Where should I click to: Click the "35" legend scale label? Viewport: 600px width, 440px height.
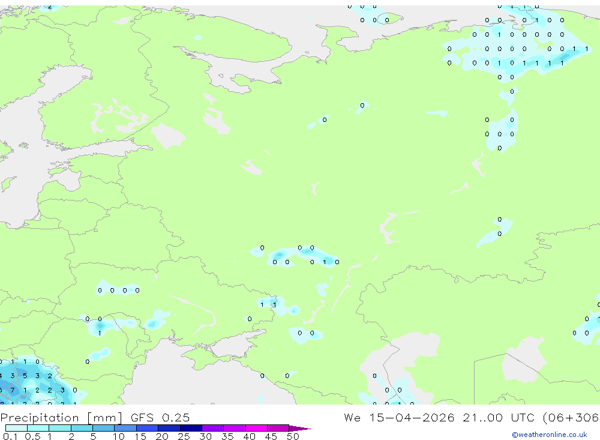click(227, 436)
